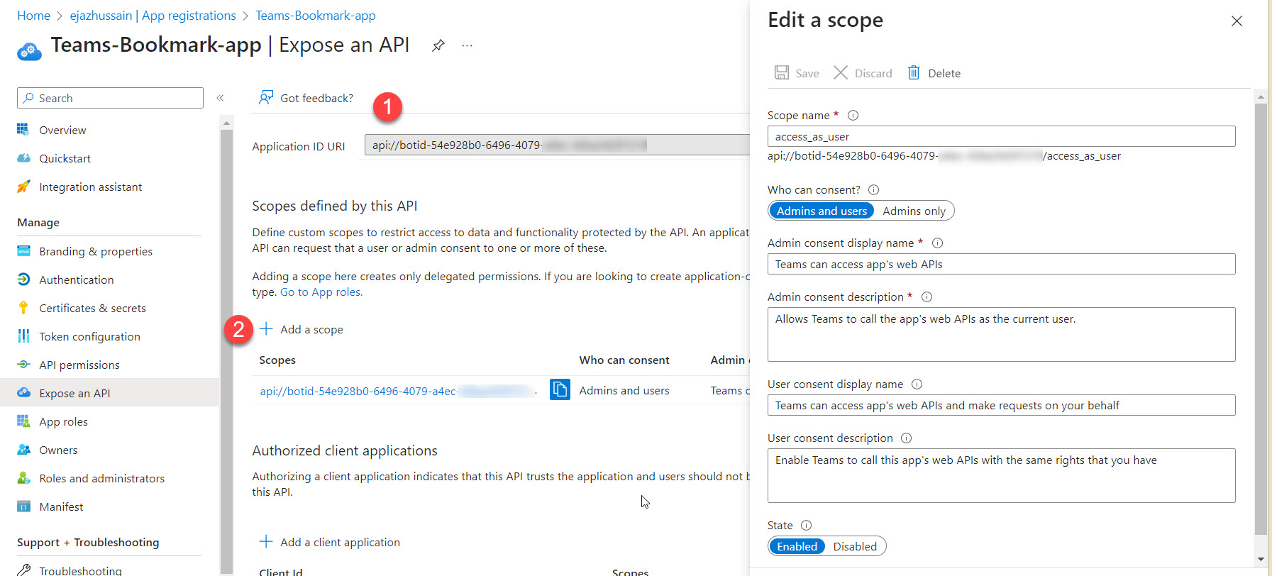Click the Who can consent column header
The width and height of the screenshot is (1272, 576).
pos(624,360)
